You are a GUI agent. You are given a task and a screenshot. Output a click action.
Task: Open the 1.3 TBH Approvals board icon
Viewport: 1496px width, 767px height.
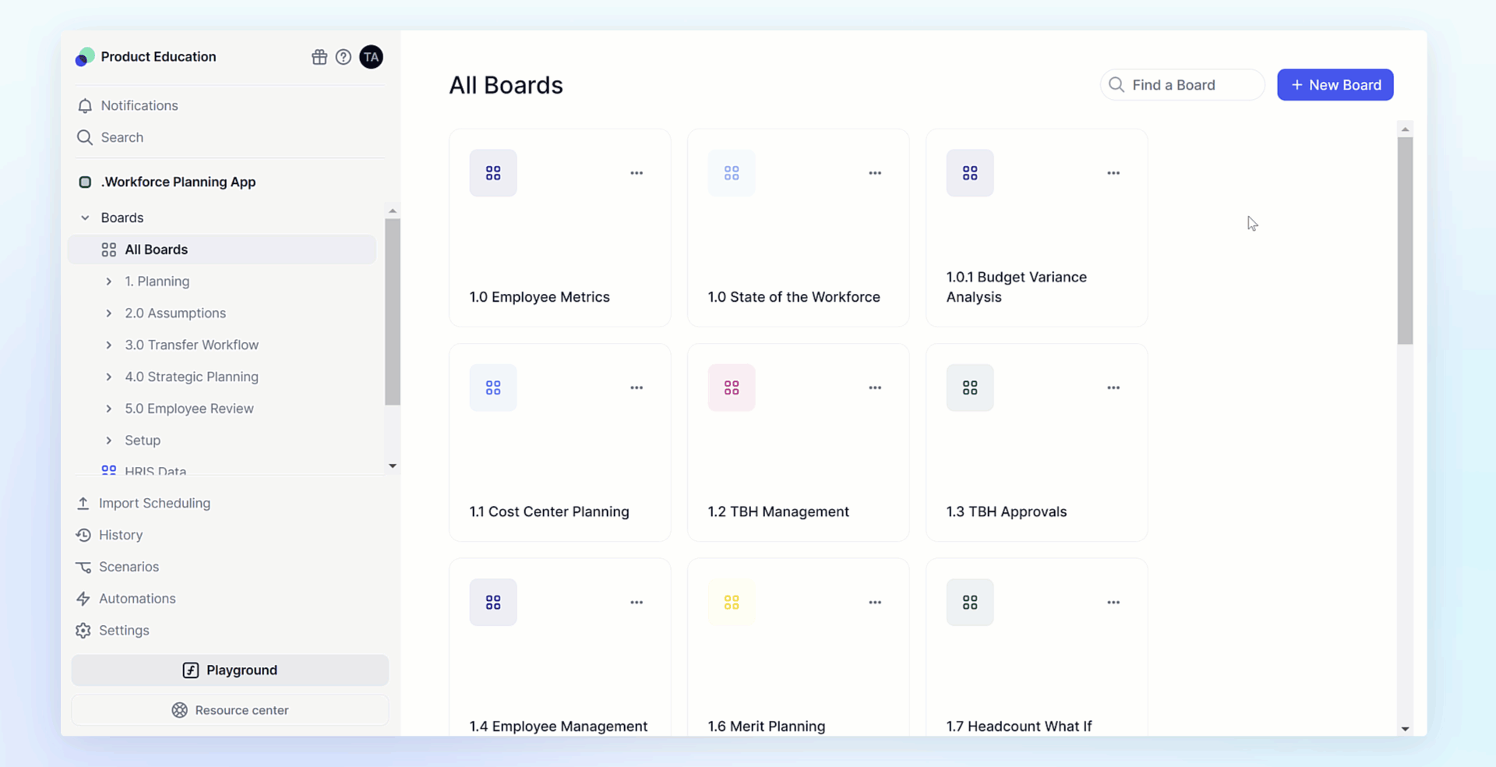(970, 387)
